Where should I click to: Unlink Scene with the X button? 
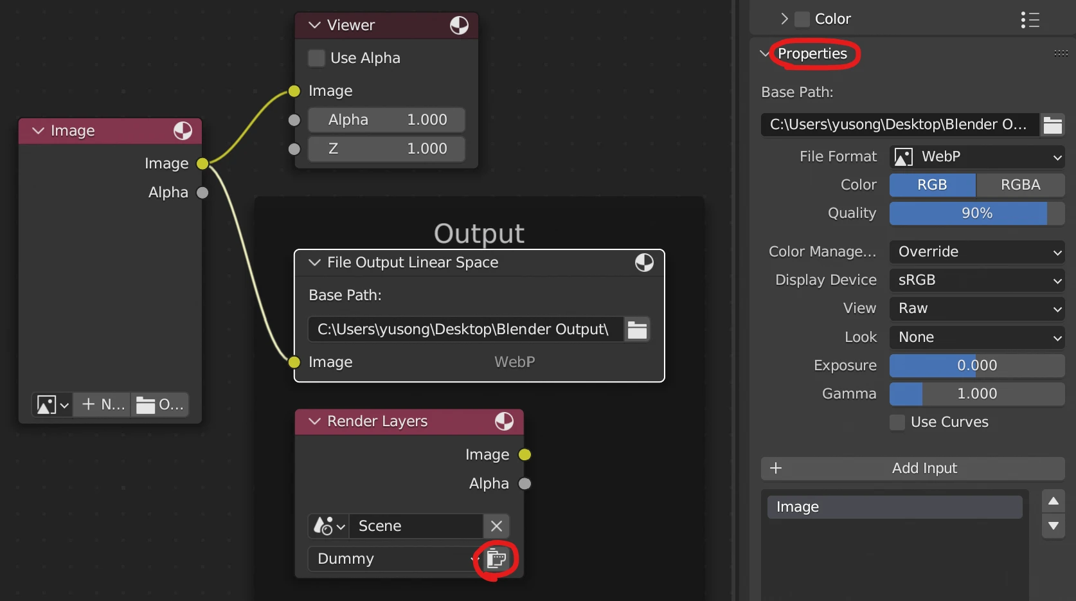click(x=496, y=526)
